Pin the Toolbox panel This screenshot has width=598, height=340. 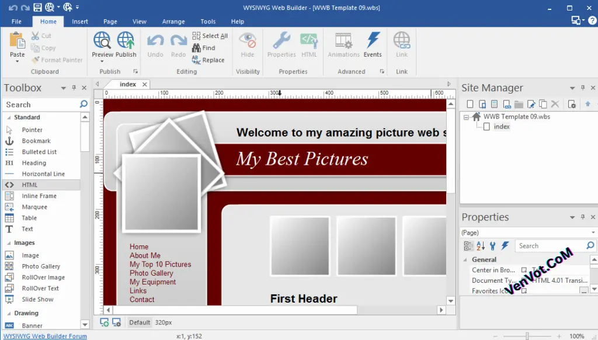coord(74,88)
